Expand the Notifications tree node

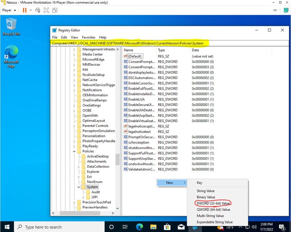[74, 90]
